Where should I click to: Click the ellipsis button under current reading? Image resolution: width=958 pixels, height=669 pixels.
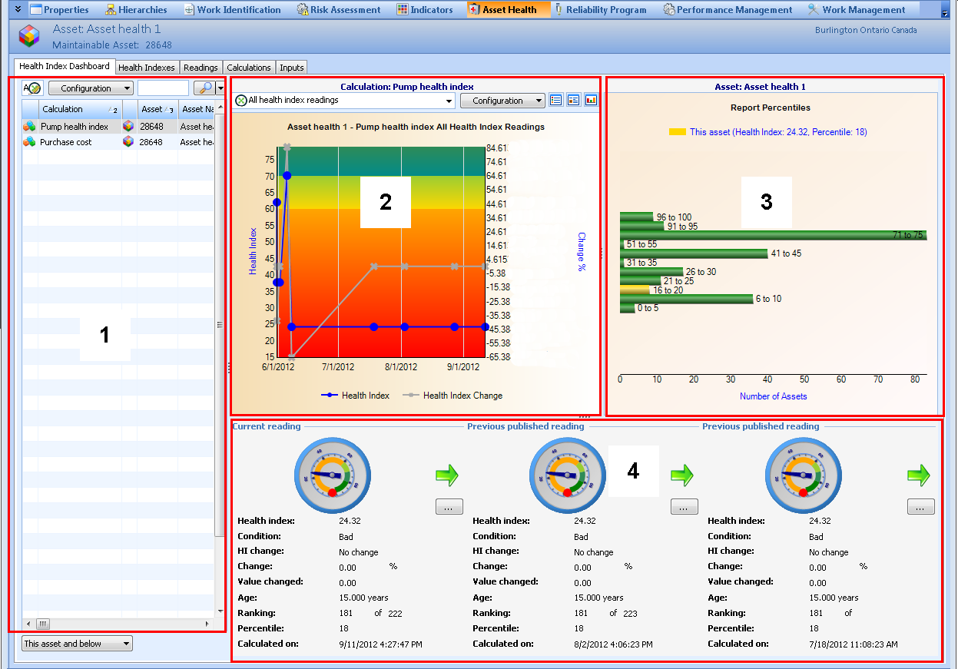point(449,506)
